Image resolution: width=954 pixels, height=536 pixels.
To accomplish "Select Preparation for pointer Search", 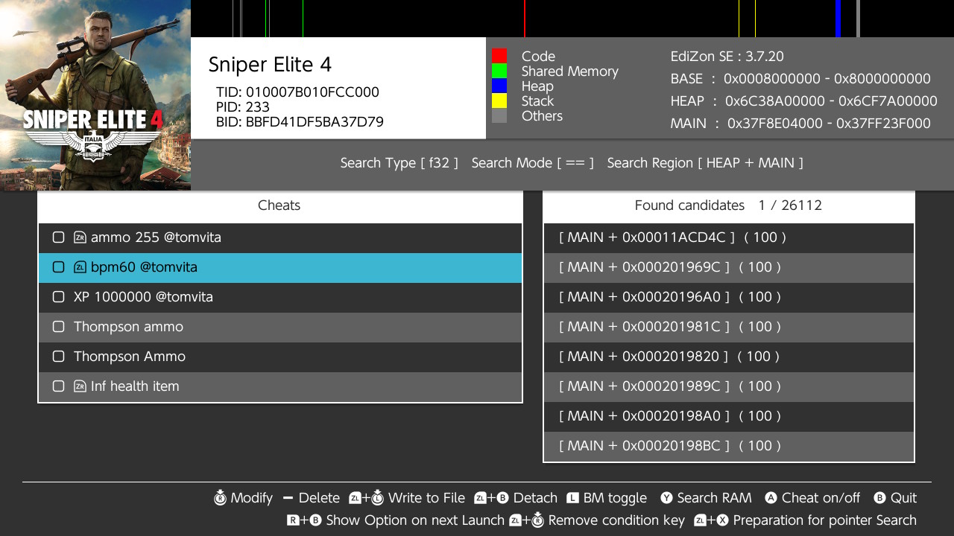I will point(824,520).
